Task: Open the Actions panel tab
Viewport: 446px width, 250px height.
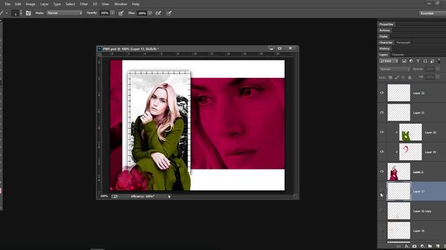Action: (x=385, y=31)
